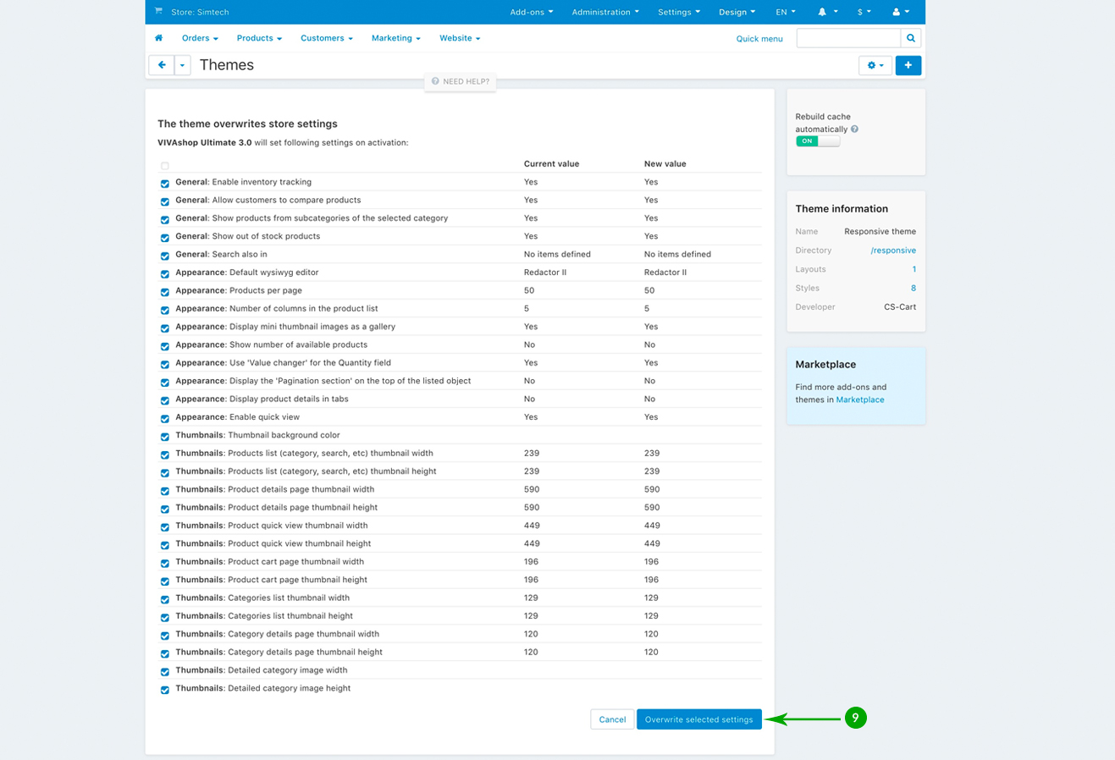Open the Products menu
Screen dimensions: 1115x760
[x=258, y=38]
